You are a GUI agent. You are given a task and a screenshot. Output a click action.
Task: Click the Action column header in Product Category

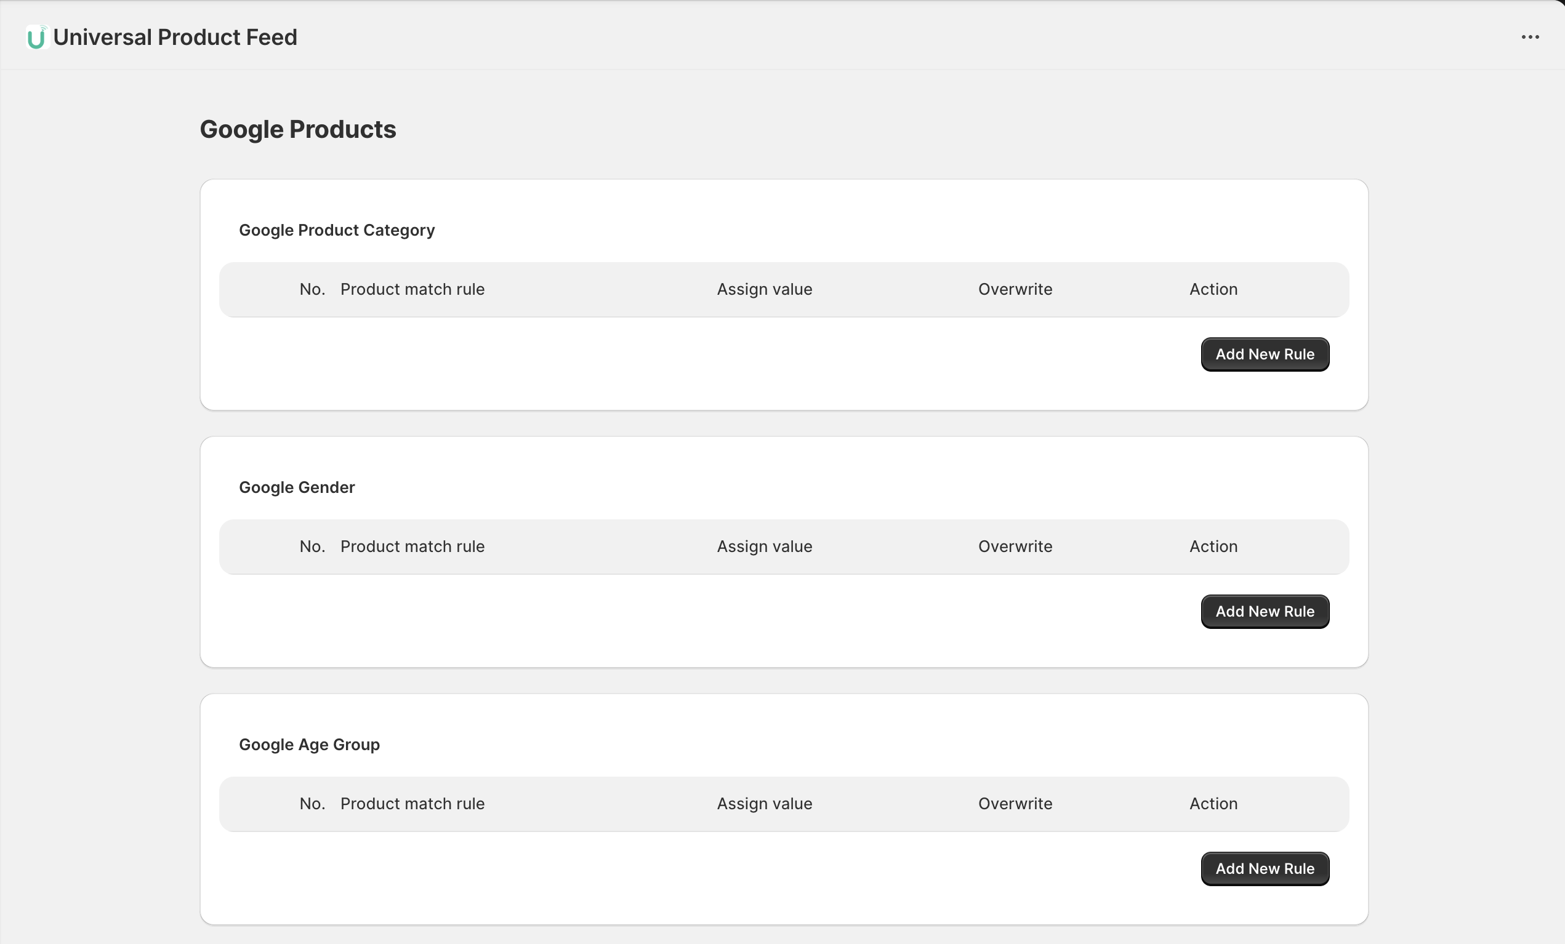pyautogui.click(x=1212, y=289)
